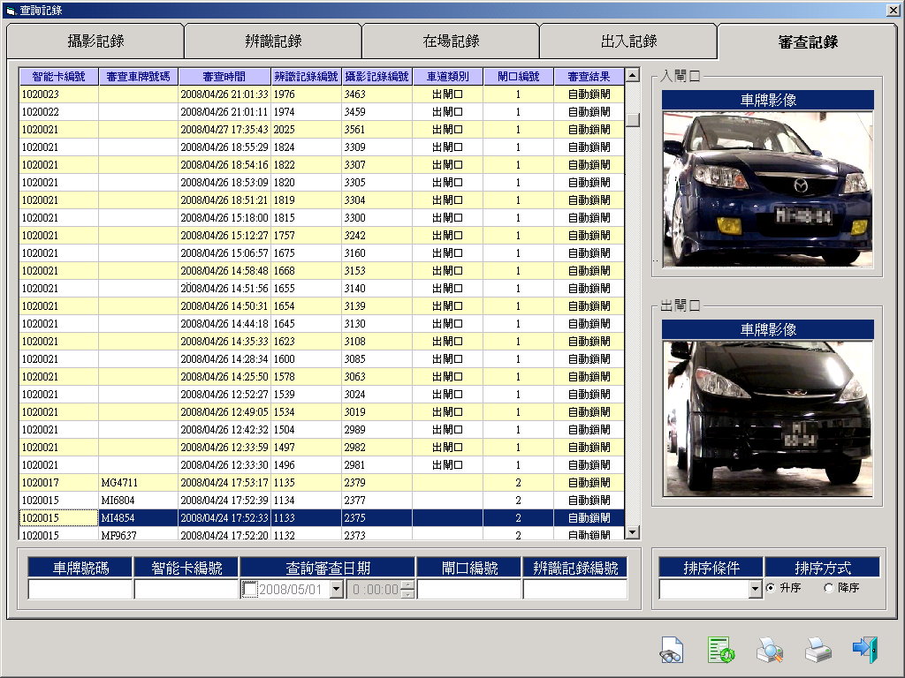Open the 排序條件 sort condition dropdown
This screenshot has width=905, height=678.
coord(755,590)
